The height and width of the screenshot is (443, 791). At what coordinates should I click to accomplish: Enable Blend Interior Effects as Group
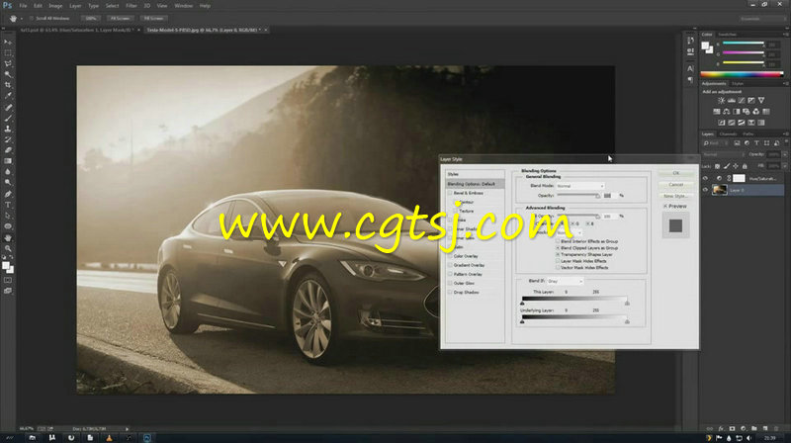click(x=559, y=240)
